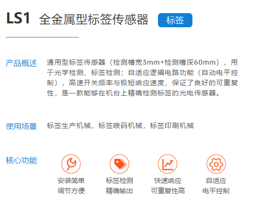
Task: Open the 核心功能 section label
Action: click(x=21, y=161)
